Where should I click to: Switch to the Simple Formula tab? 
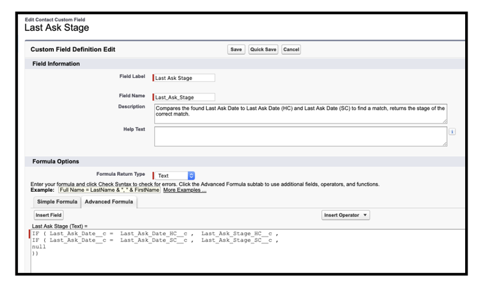57,202
